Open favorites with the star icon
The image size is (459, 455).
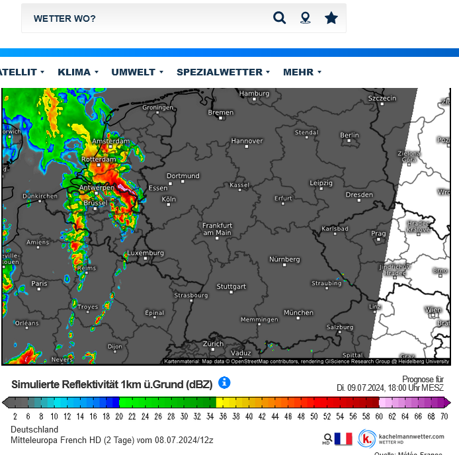331,18
